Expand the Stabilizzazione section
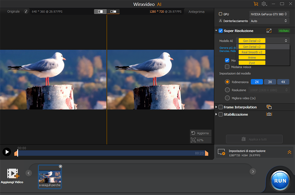This screenshot has width=295, height=195. click(x=216, y=114)
